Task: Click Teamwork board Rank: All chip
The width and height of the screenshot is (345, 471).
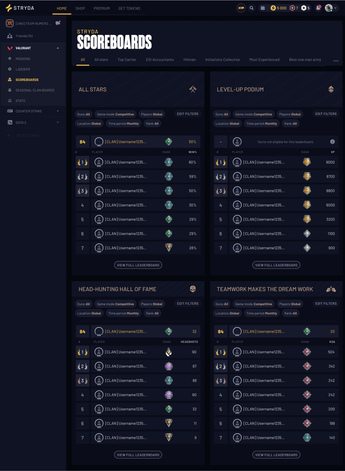Action: [291, 313]
